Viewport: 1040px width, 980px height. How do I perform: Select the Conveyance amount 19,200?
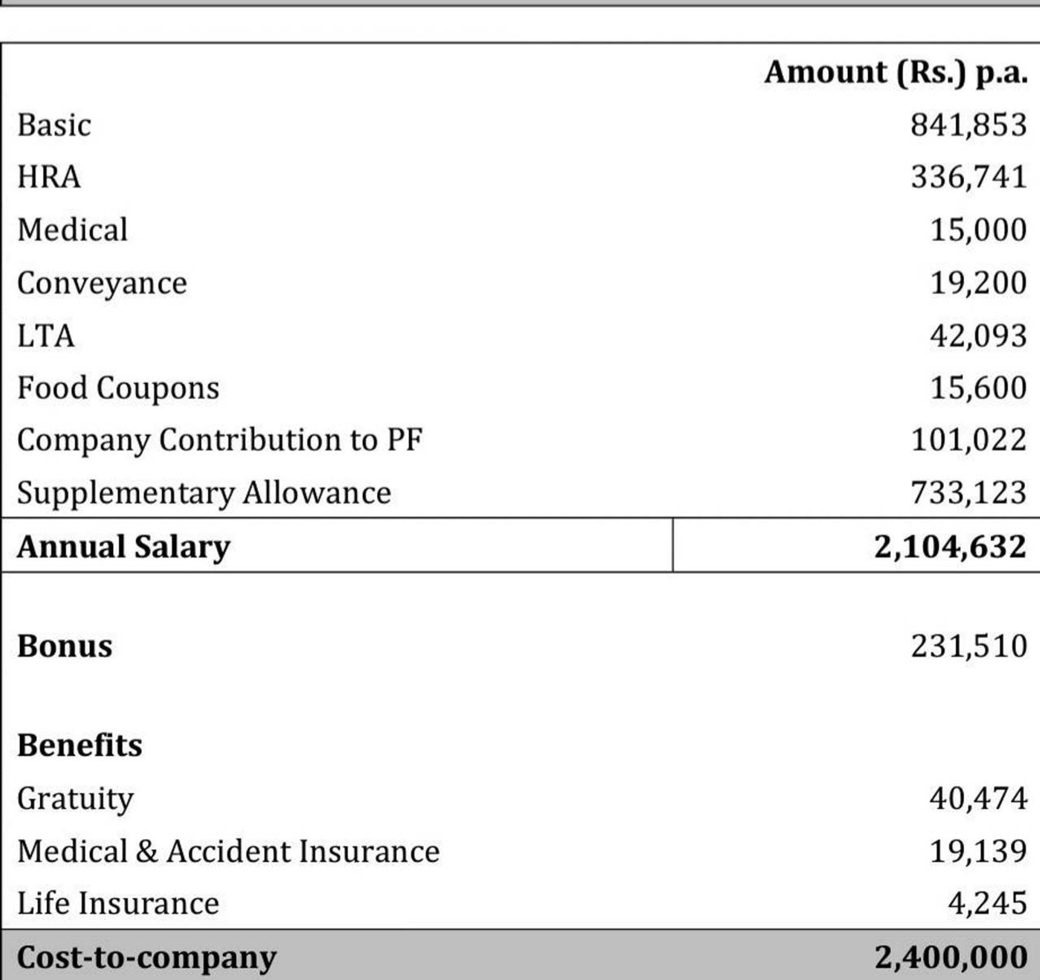click(978, 283)
